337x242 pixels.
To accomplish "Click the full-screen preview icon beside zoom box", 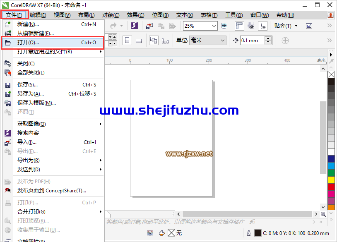I will 224,26.
